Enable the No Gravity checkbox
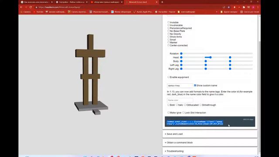 [169, 34]
